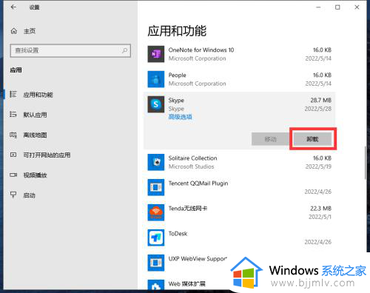
Task: Select the Tenda无线网卡 entry name
Action: click(188, 209)
